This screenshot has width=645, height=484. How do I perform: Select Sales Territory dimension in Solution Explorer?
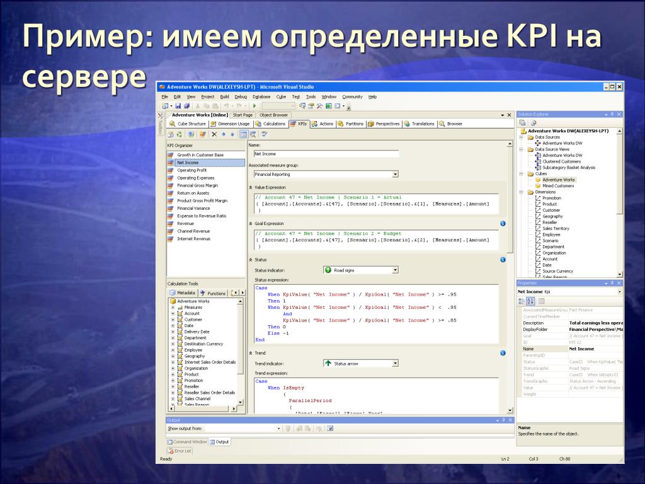556,228
